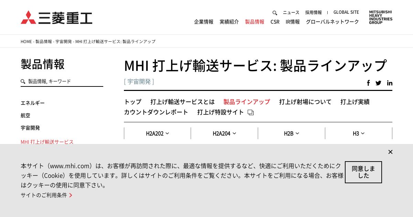
Task: Accept cookies with 同意しました button
Action: click(x=363, y=172)
